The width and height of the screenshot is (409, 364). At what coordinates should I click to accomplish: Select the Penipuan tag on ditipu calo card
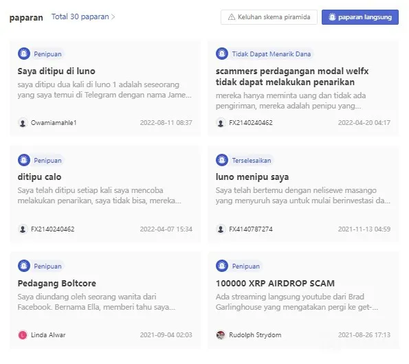pyautogui.click(x=47, y=160)
